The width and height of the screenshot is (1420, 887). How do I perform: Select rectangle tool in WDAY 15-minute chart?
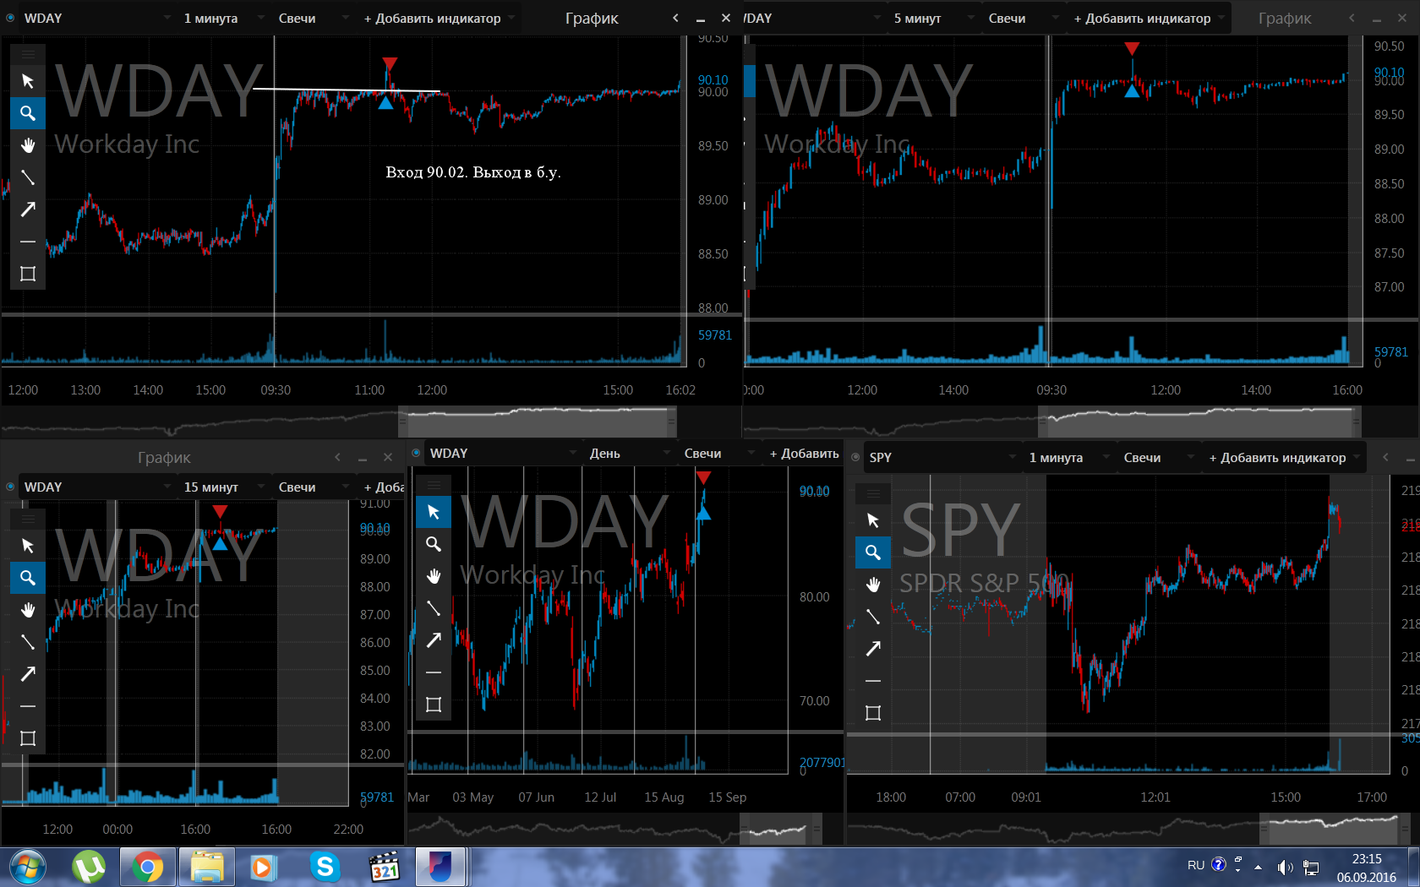(x=28, y=738)
